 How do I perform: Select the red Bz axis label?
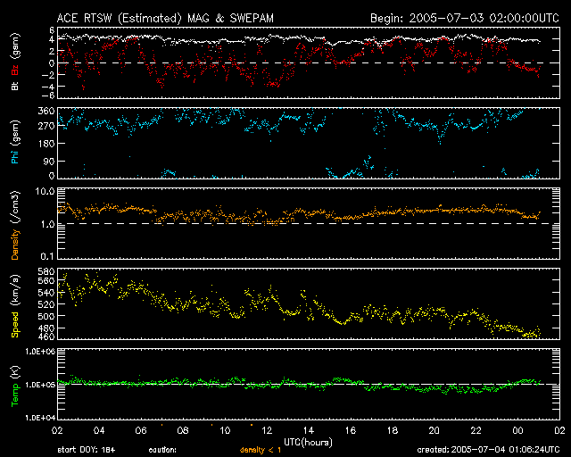(x=13, y=69)
